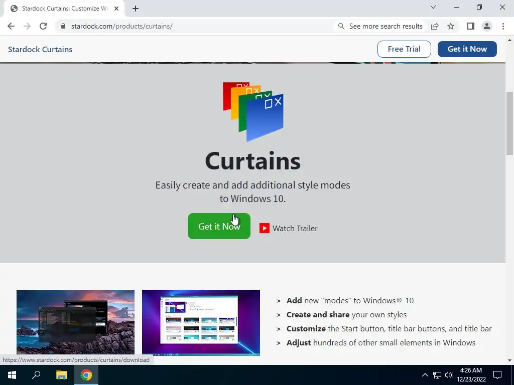Select the Stardock Curtains browser tab

click(x=64, y=9)
